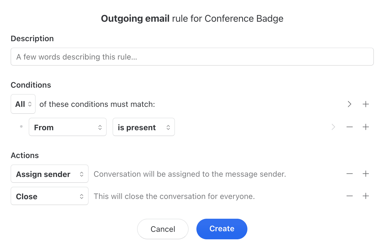Remove the Close action with minus icon
This screenshot has width=385, height=251.
(349, 196)
